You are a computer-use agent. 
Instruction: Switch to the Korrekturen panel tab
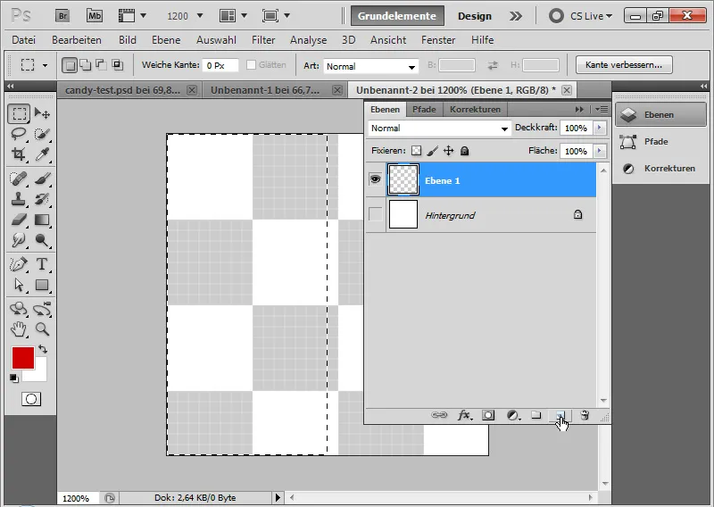click(475, 109)
